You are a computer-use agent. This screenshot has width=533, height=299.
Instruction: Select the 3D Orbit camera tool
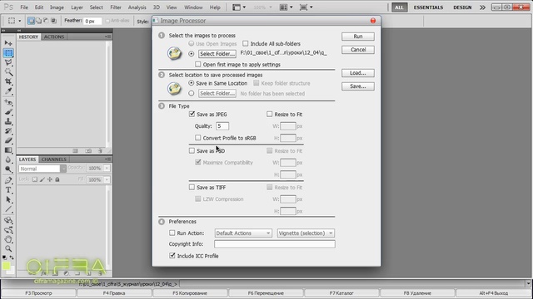8,230
